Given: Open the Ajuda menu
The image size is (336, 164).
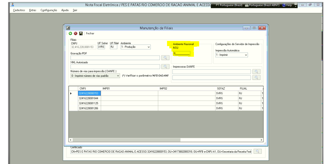Looking at the screenshot, I should click(65, 10).
